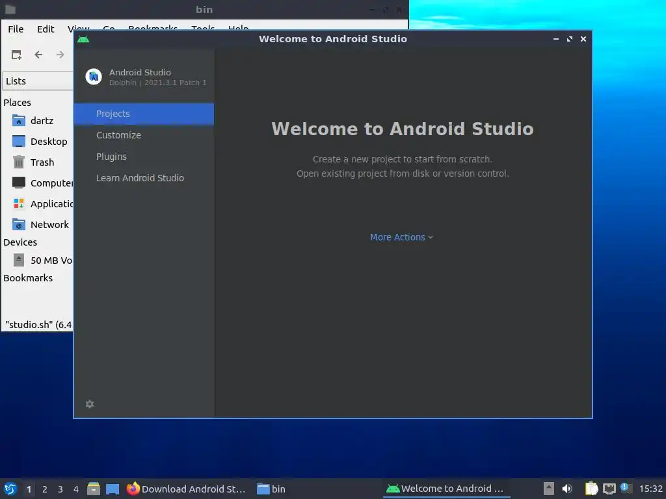Click the network tray icon
Image resolution: width=666 pixels, height=499 pixels.
pyautogui.click(x=609, y=489)
